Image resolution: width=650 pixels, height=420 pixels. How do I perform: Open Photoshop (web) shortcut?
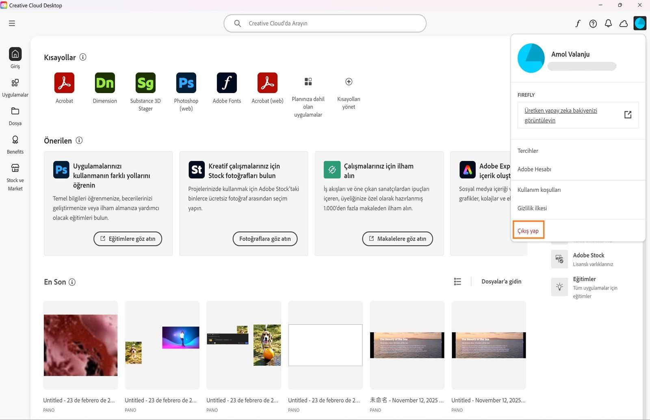[x=186, y=83]
